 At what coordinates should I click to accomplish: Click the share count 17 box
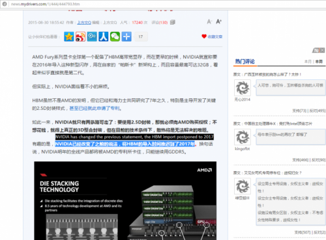pos(141,36)
